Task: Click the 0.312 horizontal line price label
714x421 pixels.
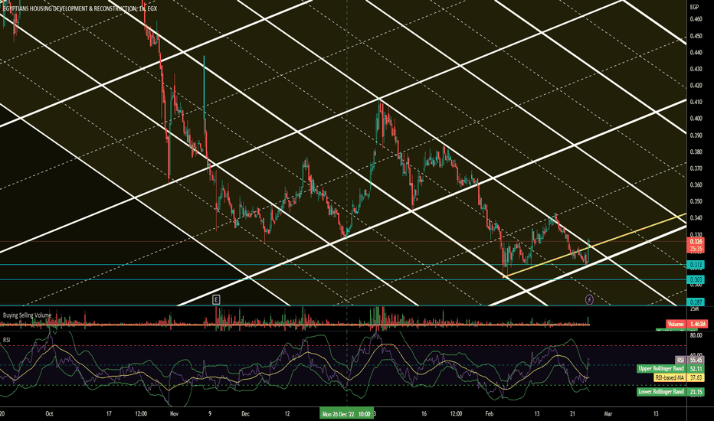Action: click(696, 265)
